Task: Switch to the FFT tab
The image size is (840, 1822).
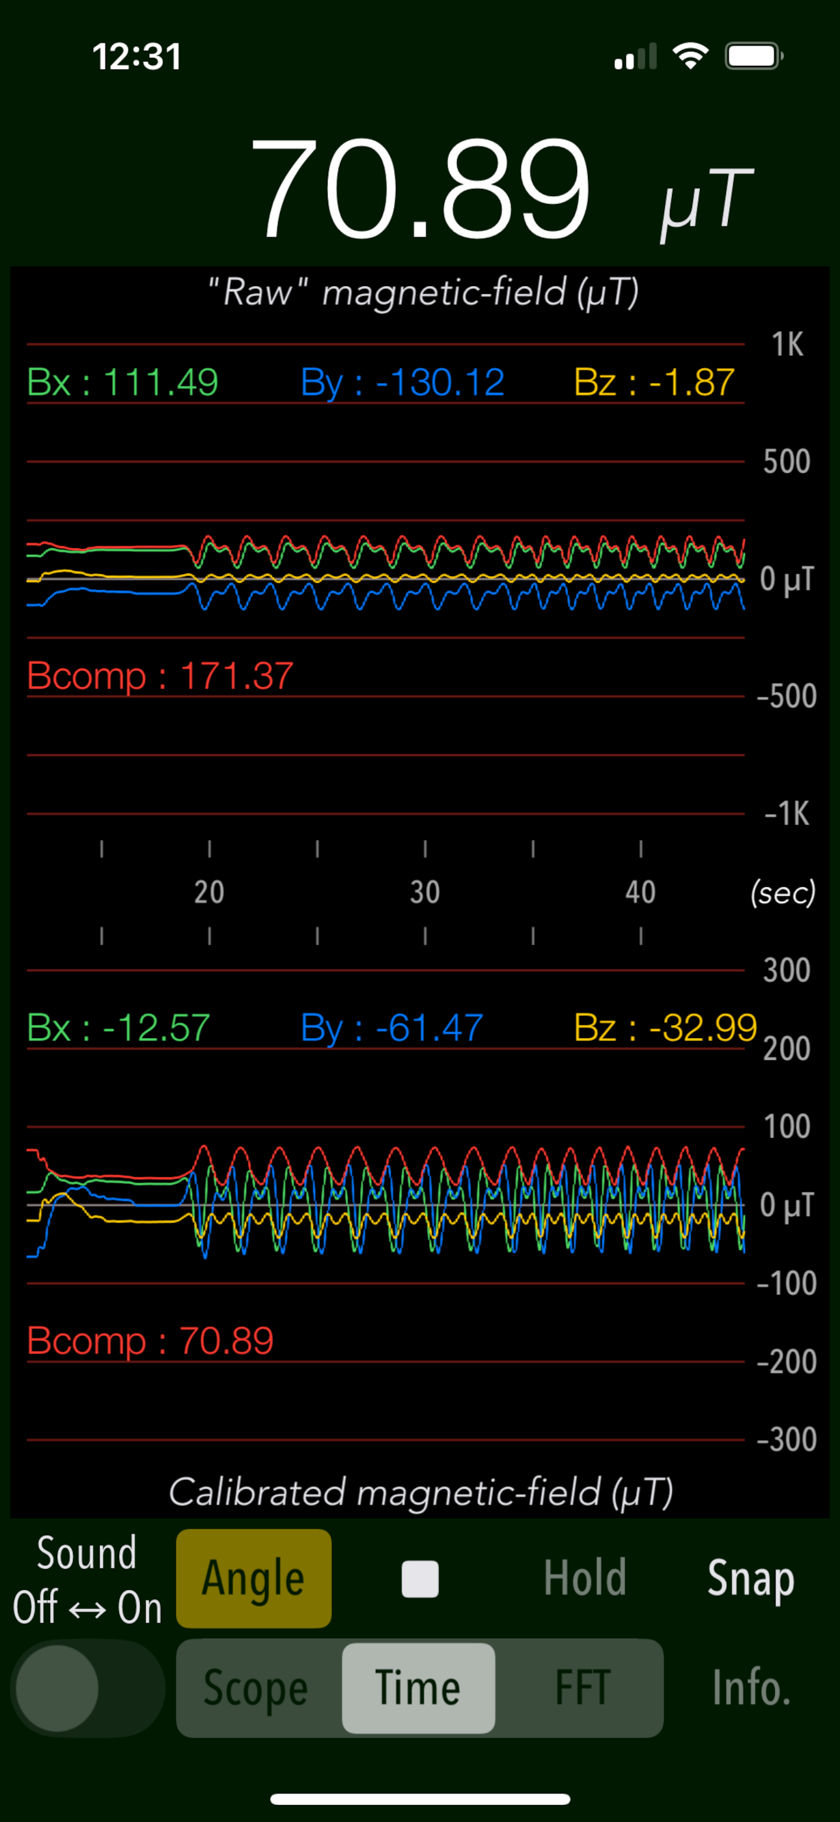Action: (582, 1688)
